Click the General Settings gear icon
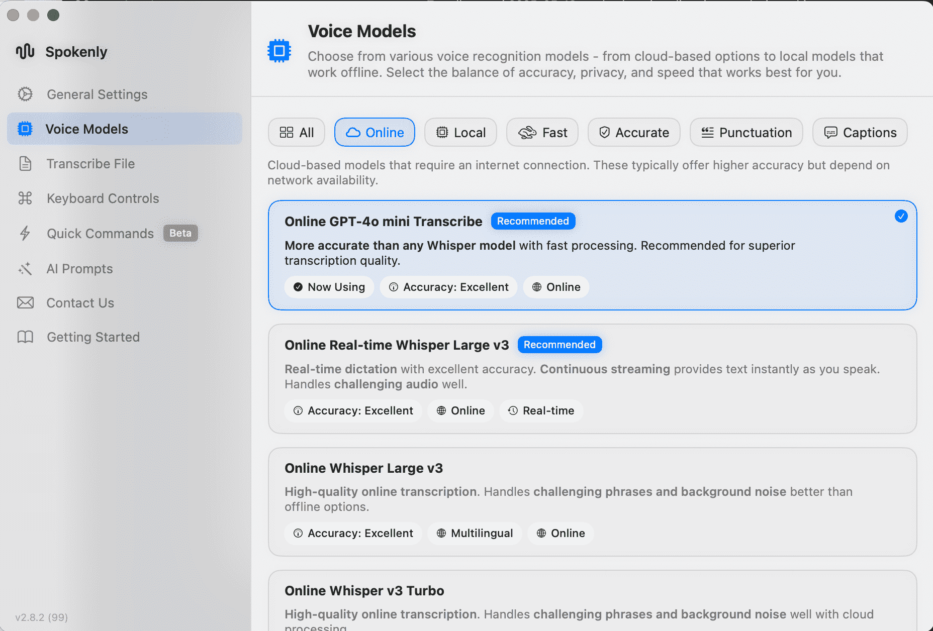 [25, 94]
